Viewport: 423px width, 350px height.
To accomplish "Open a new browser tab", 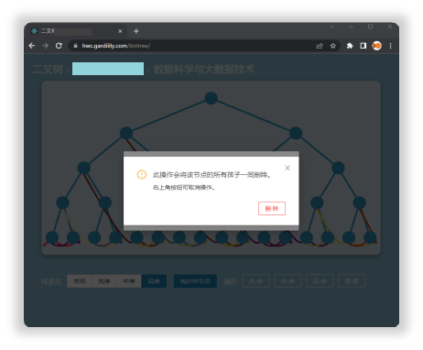I will [x=136, y=31].
